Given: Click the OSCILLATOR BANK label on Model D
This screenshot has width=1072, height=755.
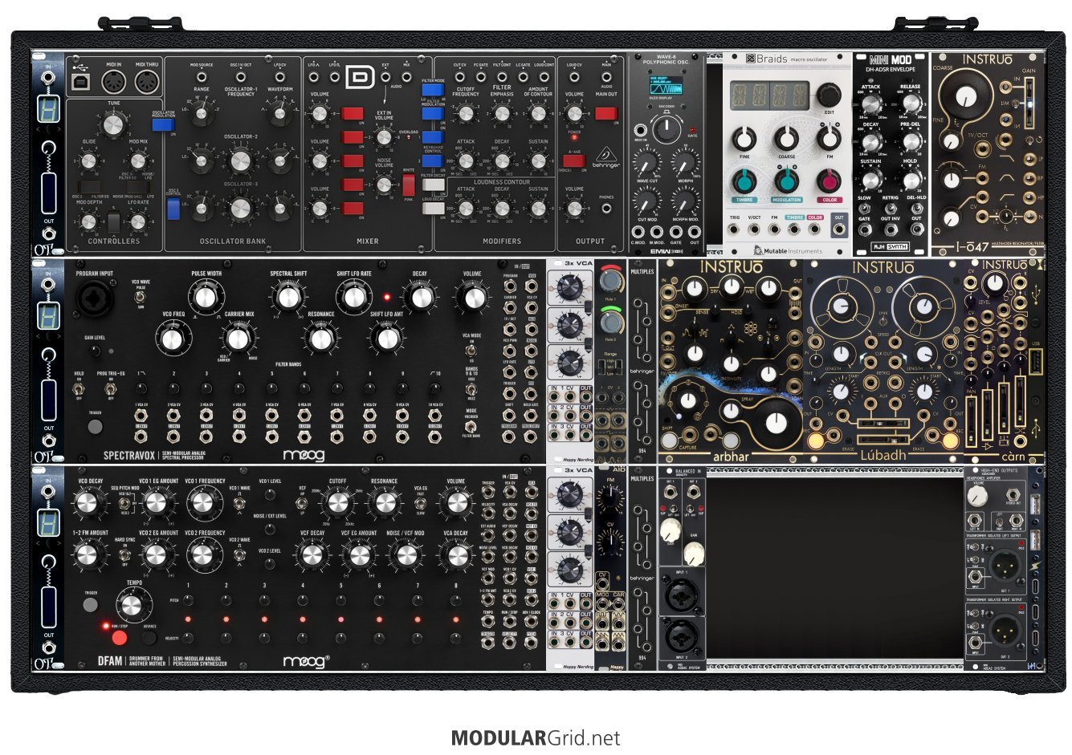Looking at the screenshot, I should pyautogui.click(x=233, y=241).
